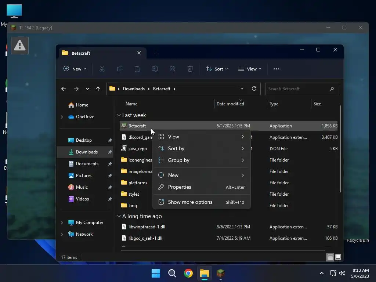Viewport: 376px width, 282px height.
Task: Open Home in the navigation pane
Action: pos(82,105)
